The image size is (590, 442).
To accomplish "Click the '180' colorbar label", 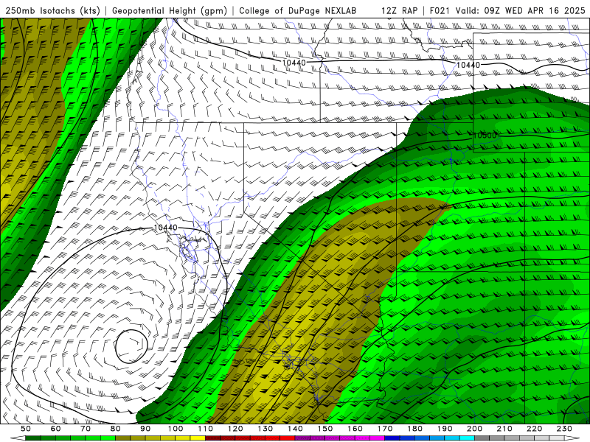I will click(414, 429).
